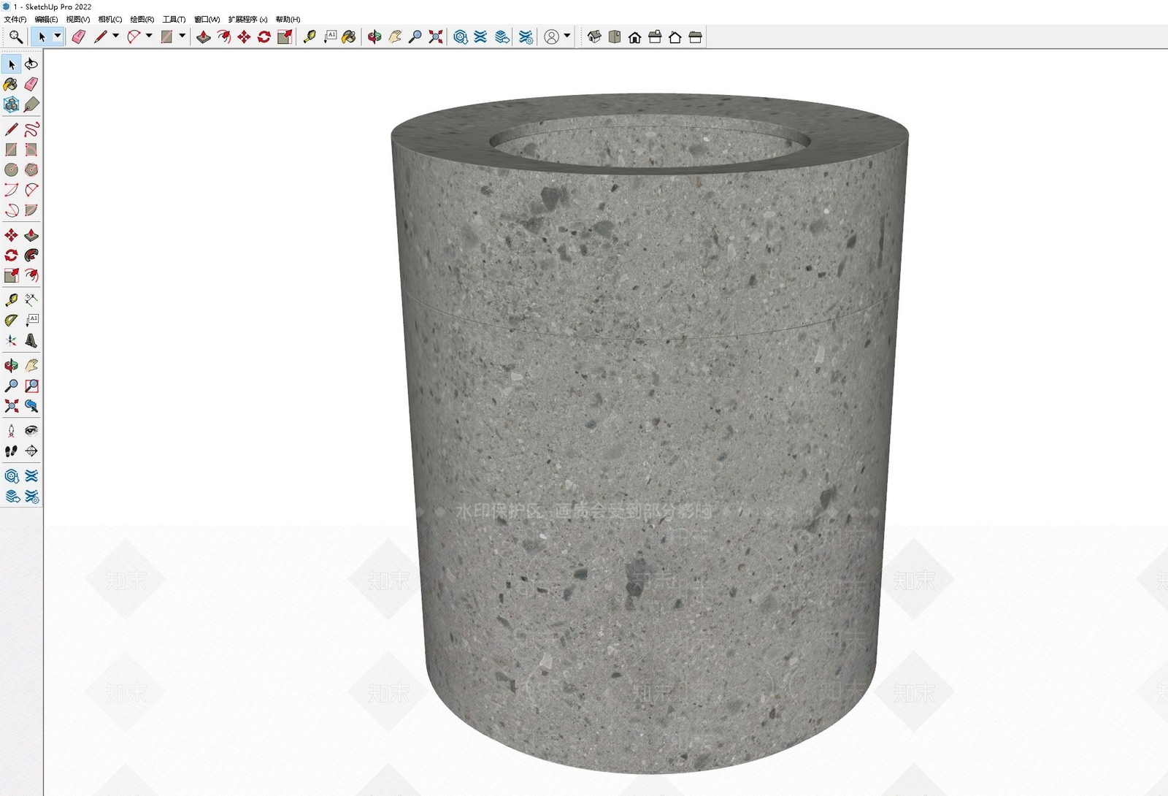Open the 相机(C) menu
Viewport: 1168px width, 796px height.
(x=109, y=19)
